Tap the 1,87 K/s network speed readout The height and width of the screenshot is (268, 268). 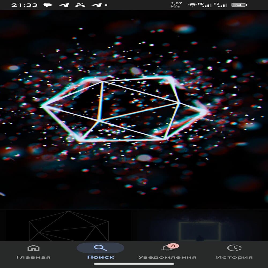coord(176,5)
